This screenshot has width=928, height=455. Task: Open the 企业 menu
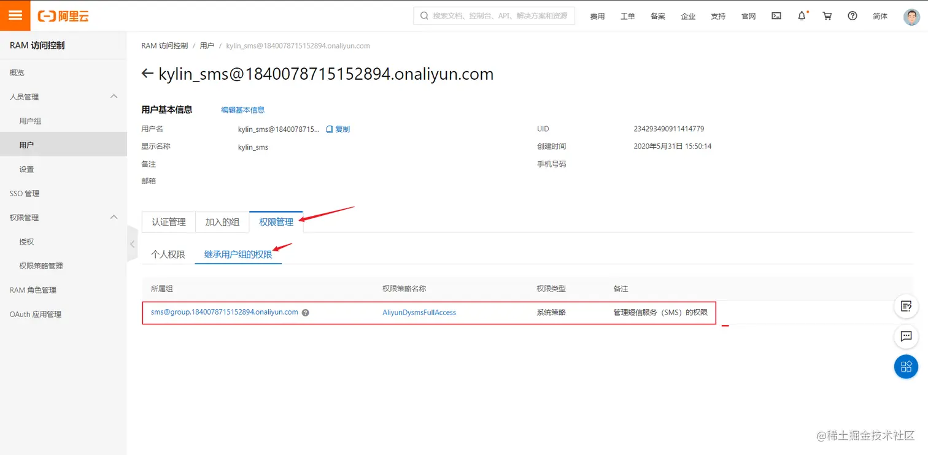point(688,17)
